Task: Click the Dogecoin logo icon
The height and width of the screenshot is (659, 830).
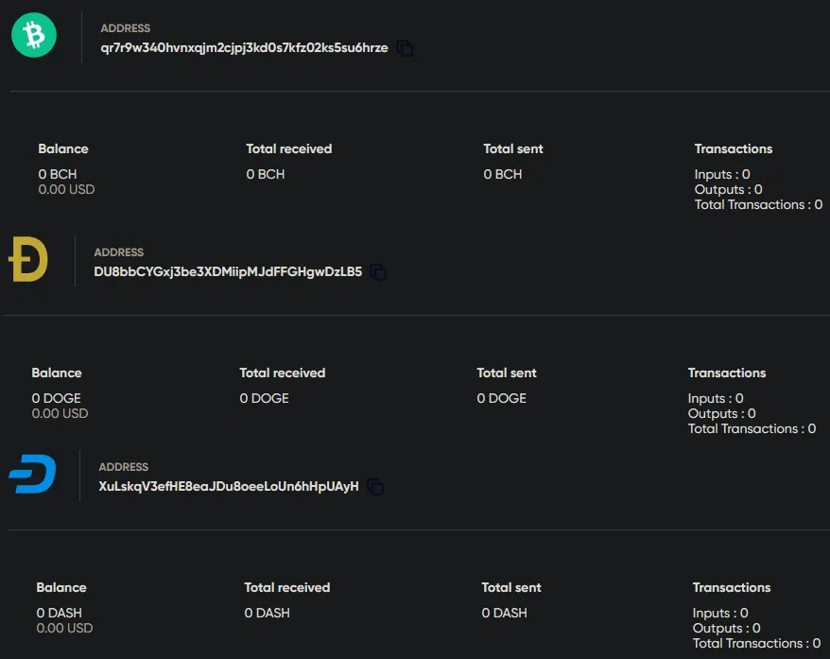Action: pos(28,259)
